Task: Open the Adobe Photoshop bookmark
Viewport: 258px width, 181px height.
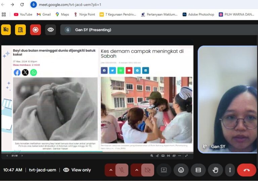Action: 198,14
